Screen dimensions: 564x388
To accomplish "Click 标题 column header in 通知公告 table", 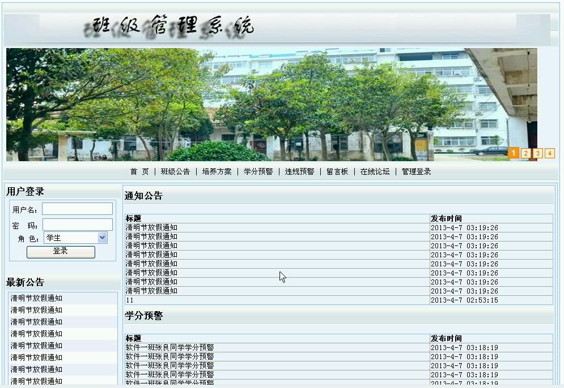I will point(133,218).
